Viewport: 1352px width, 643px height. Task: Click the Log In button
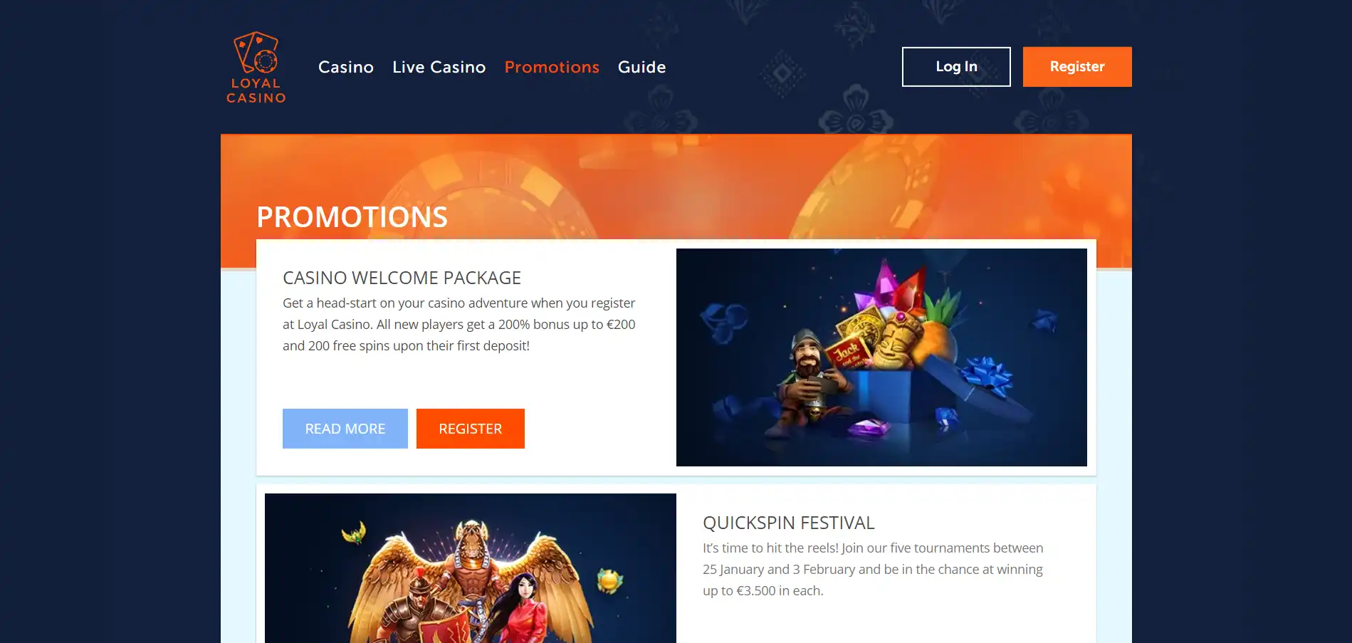click(x=956, y=67)
